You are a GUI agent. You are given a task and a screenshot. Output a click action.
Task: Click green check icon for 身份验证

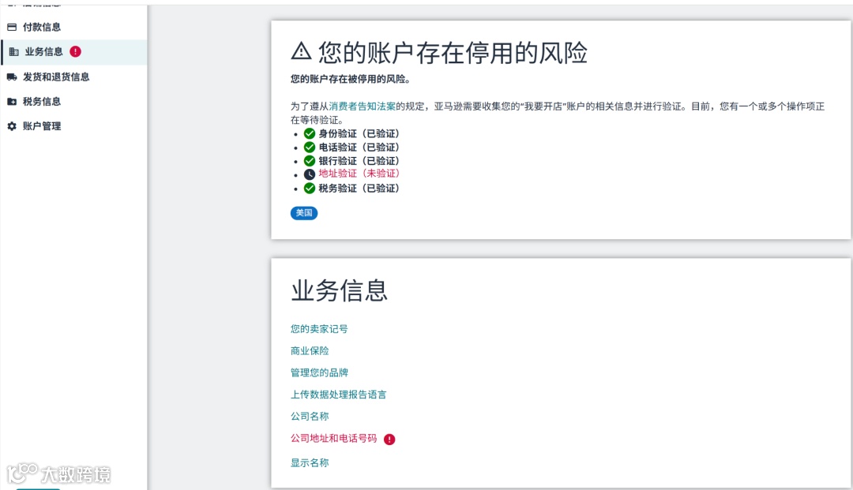tap(310, 133)
